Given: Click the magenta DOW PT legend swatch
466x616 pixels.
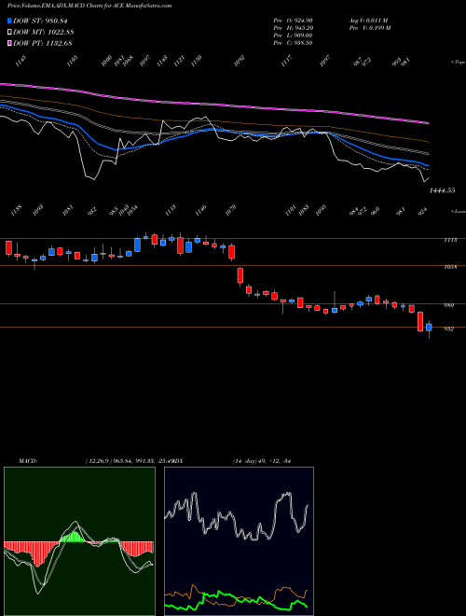Looking at the screenshot, I should click(x=9, y=43).
